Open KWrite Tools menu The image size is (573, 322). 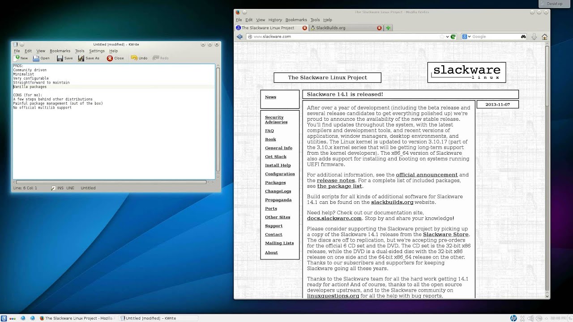click(x=80, y=51)
